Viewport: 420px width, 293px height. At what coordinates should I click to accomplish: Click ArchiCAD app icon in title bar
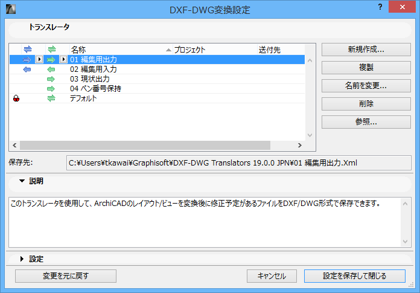click(11, 9)
